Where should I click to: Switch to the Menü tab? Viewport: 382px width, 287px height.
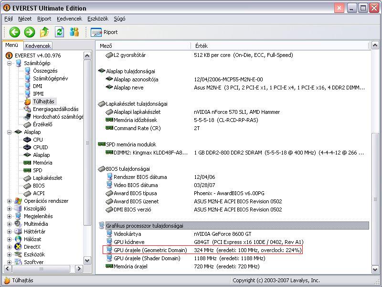(x=11, y=45)
